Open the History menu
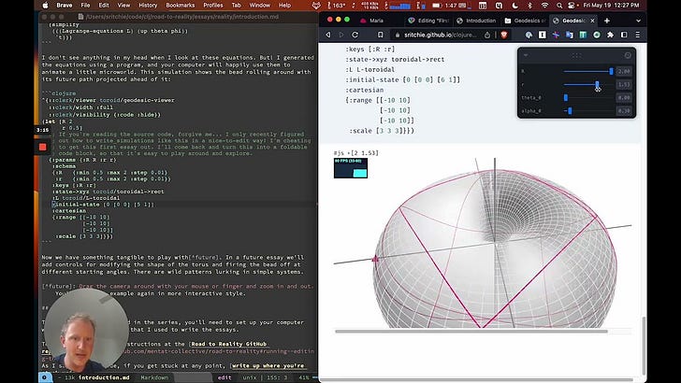The width and height of the screenshot is (681, 383). pyautogui.click(x=148, y=6)
